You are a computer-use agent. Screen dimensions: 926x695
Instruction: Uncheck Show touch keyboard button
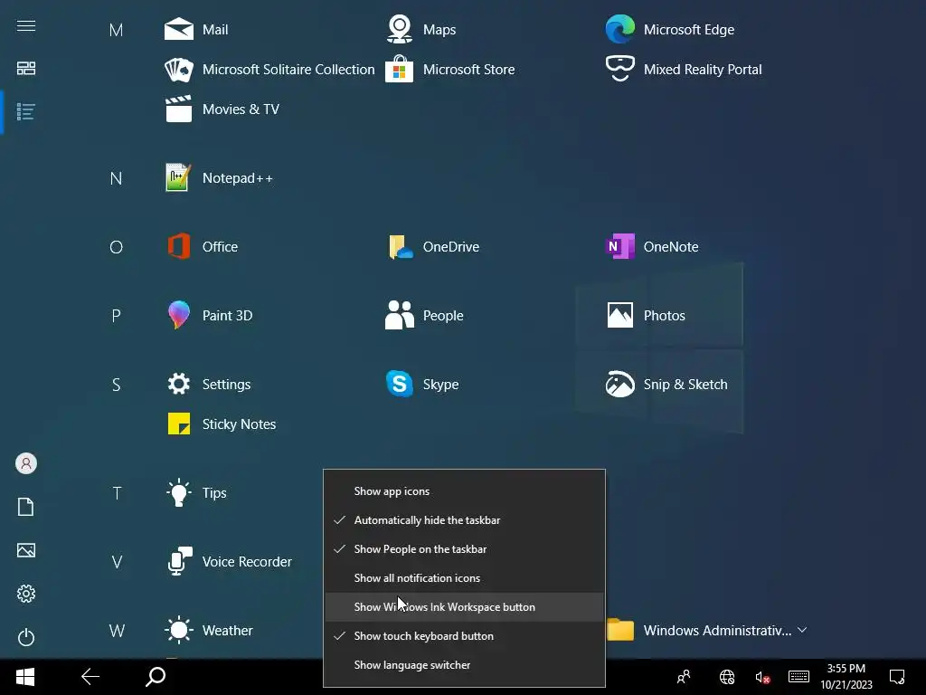tap(464, 636)
